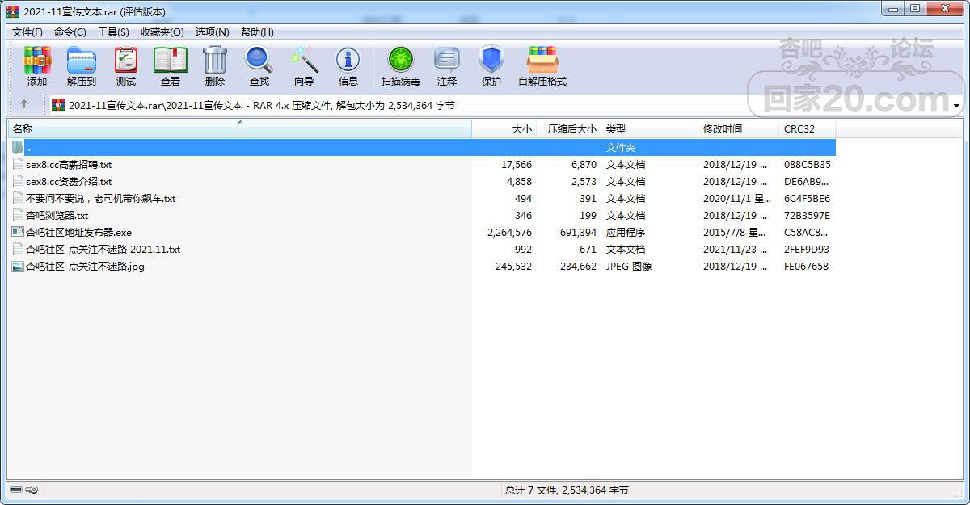970x505 pixels.
Task: Open the 收藏夹(O) menu
Action: click(x=162, y=32)
